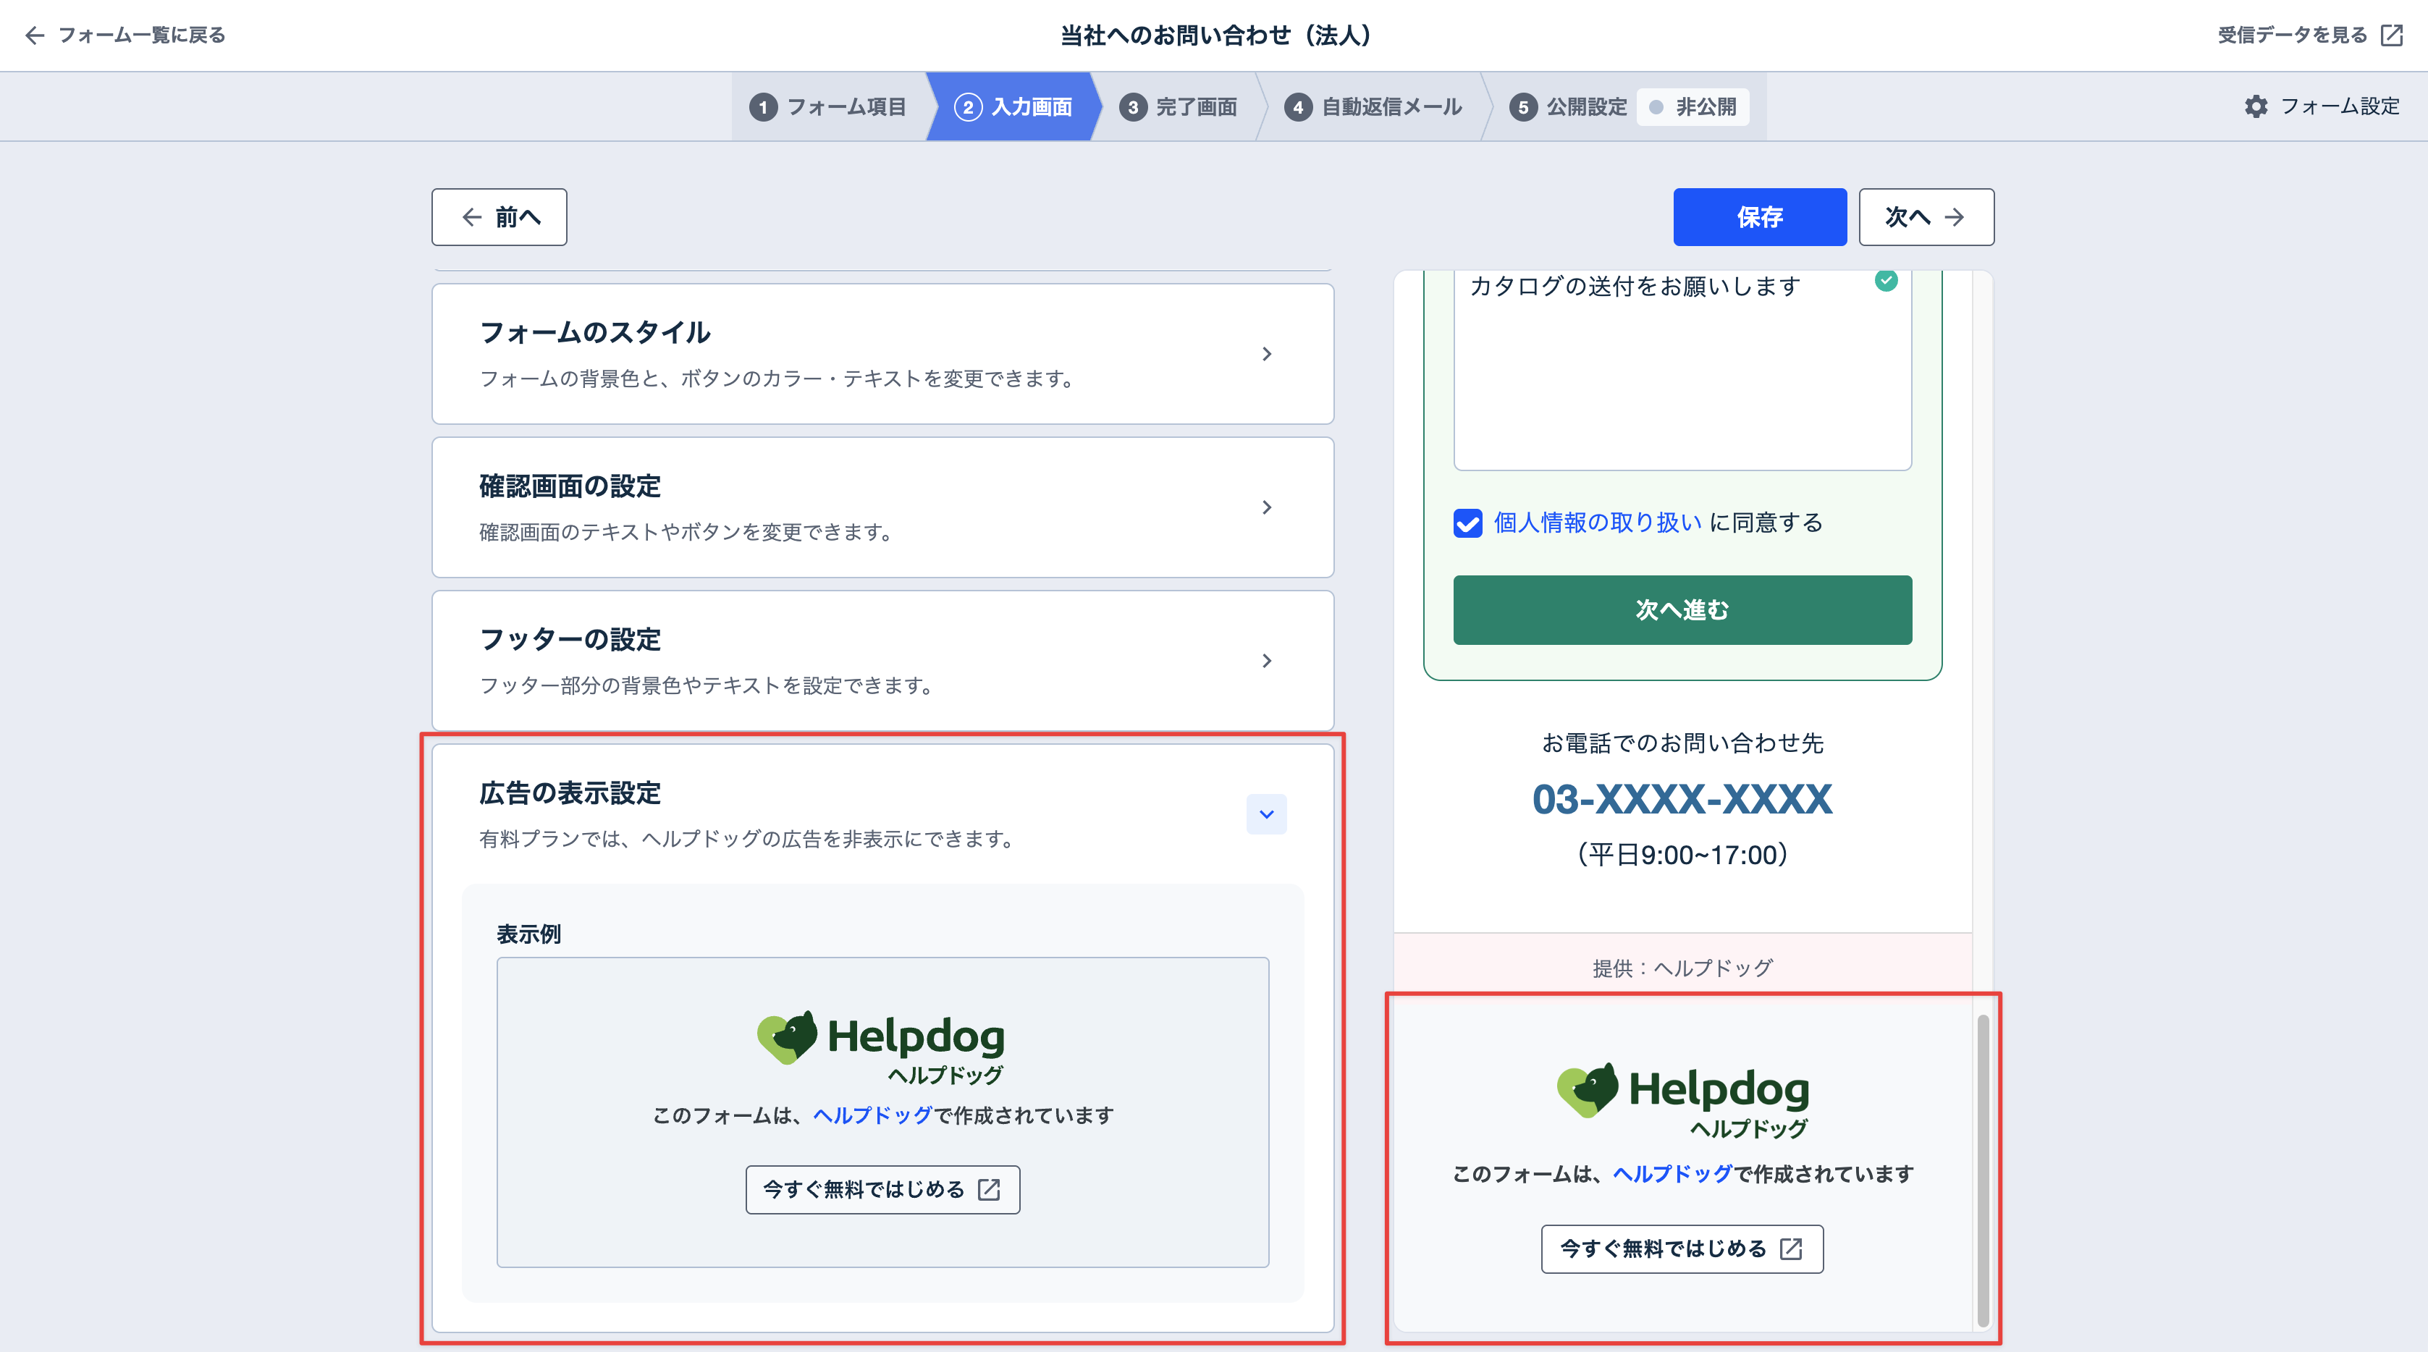Open step 4 自動返信メール

(1373, 106)
